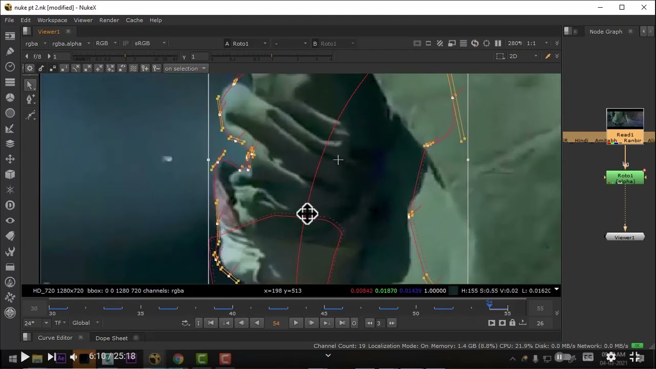Click the add keyframe key-plus icon
656x369 pixels.
point(145,68)
